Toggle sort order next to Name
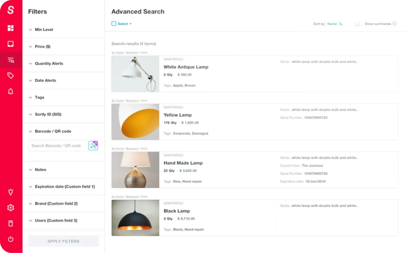Image resolution: width=406 pixels, height=253 pixels. (342, 24)
